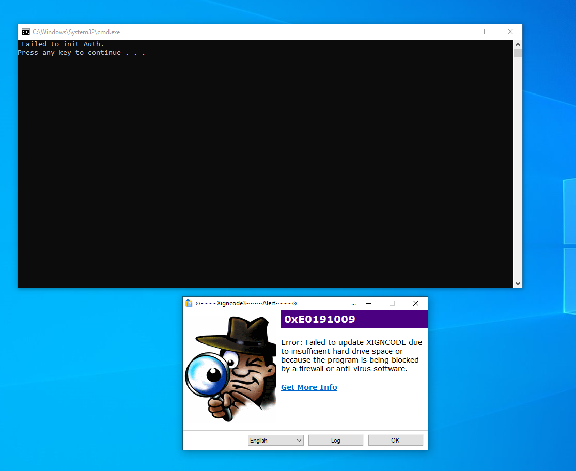Screen dimensions: 576x471
Task: Click the Xigncode3 Alert clipboard title icon
Action: point(189,303)
